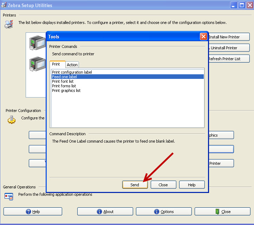Open the About dialog
Screen dimensions: 254x225
pyautogui.click(x=105, y=212)
